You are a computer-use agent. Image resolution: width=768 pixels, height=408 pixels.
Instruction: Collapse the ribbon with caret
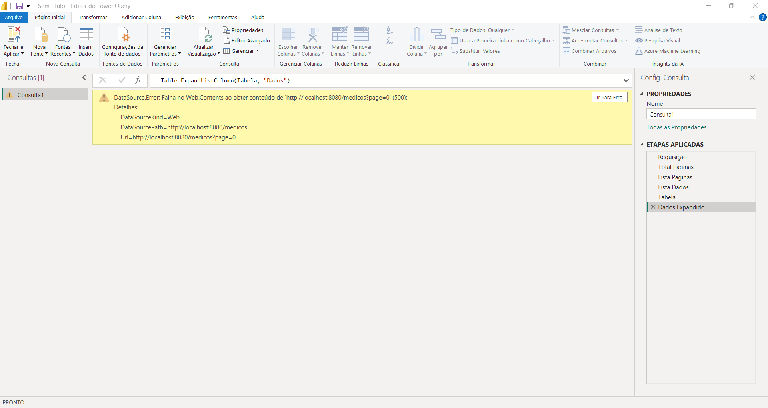(x=752, y=17)
